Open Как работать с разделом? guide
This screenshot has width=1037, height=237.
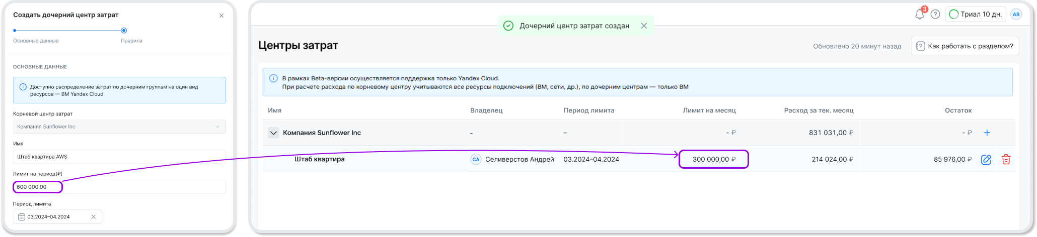tap(965, 46)
